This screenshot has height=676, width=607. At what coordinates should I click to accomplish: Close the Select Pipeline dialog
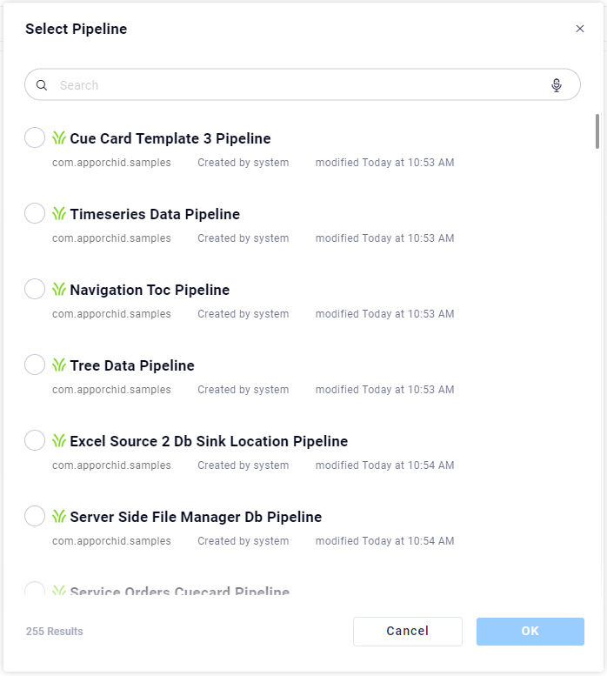580,29
